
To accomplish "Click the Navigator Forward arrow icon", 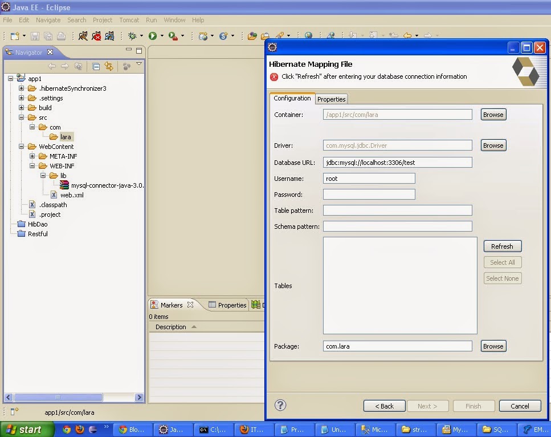I will [64, 66].
